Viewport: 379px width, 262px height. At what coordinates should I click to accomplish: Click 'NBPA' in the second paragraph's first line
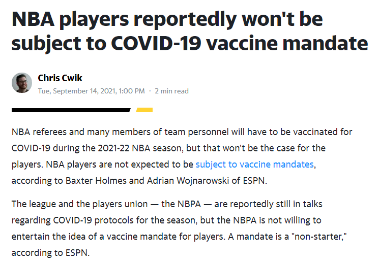point(189,204)
